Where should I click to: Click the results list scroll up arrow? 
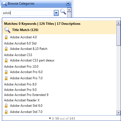[x=118, y=23]
